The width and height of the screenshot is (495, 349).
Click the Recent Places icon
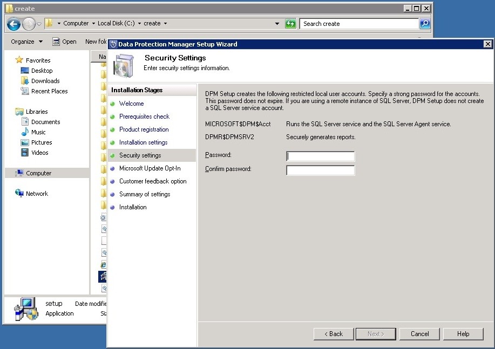pyautogui.click(x=25, y=91)
